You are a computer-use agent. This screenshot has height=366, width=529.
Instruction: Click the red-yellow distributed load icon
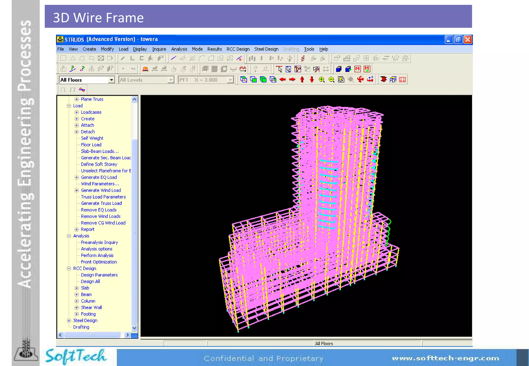coord(145,69)
